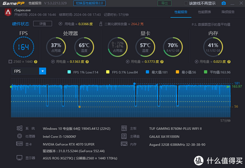Viewport: 245px width, 168px height.
Task: Switch to the 性能报告 tab
Action: (181, 12)
